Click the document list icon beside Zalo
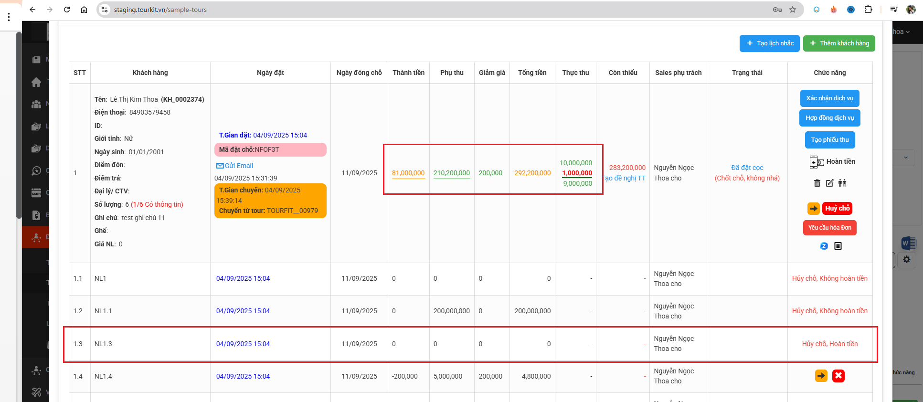The image size is (923, 402). 838,246
